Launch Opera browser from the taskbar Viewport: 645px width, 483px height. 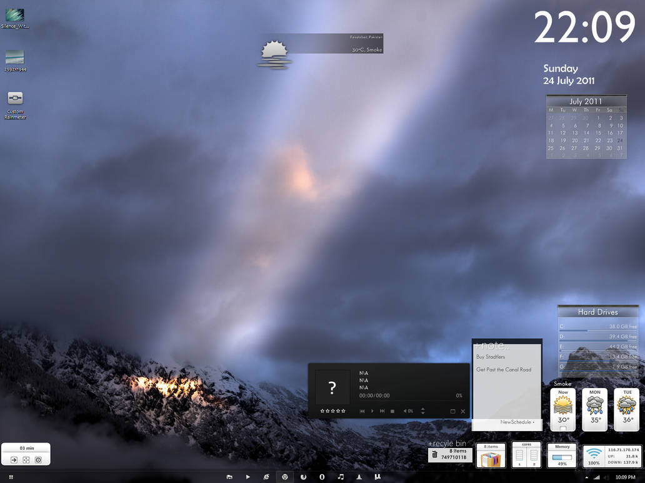321,476
